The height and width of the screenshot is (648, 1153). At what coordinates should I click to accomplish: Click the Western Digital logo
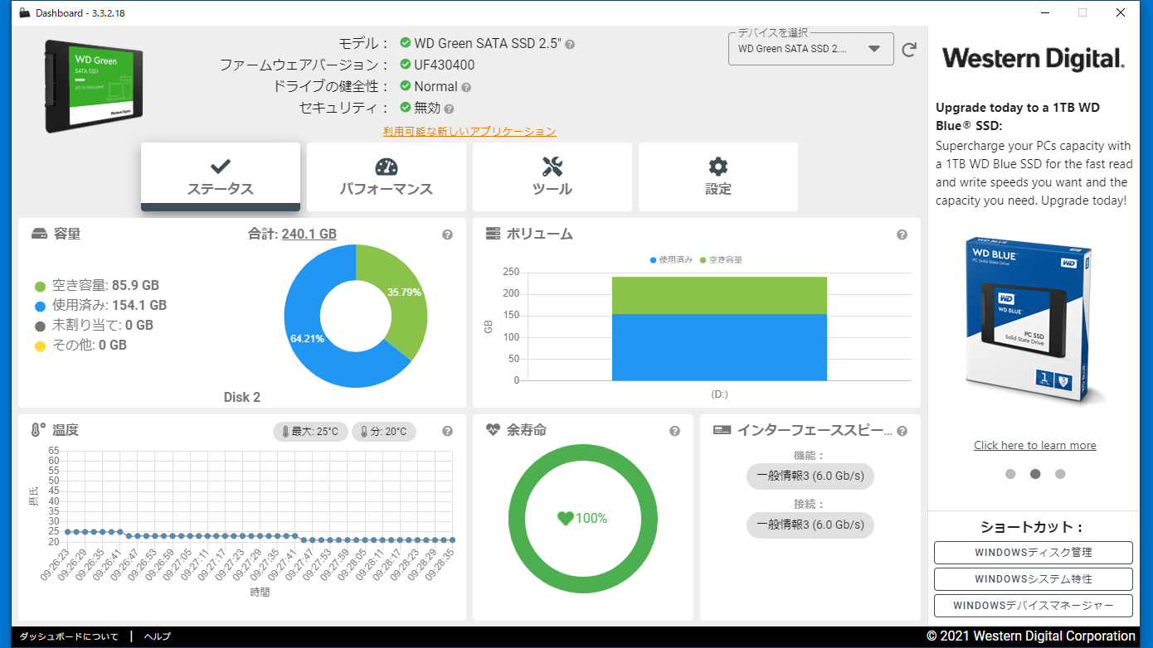[x=1034, y=59]
